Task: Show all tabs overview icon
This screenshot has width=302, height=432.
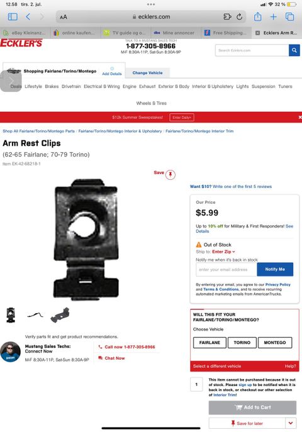Action: (x=289, y=17)
